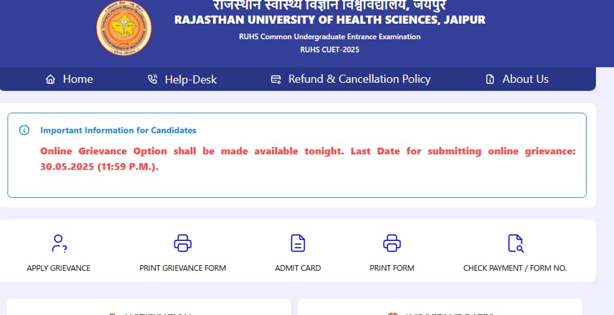Go to Refund & Cancellation Policy

[359, 79]
